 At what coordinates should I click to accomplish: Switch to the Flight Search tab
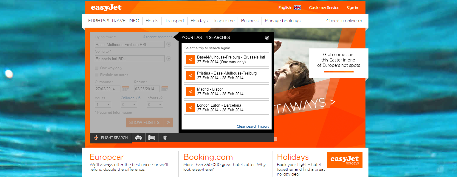click(x=111, y=138)
